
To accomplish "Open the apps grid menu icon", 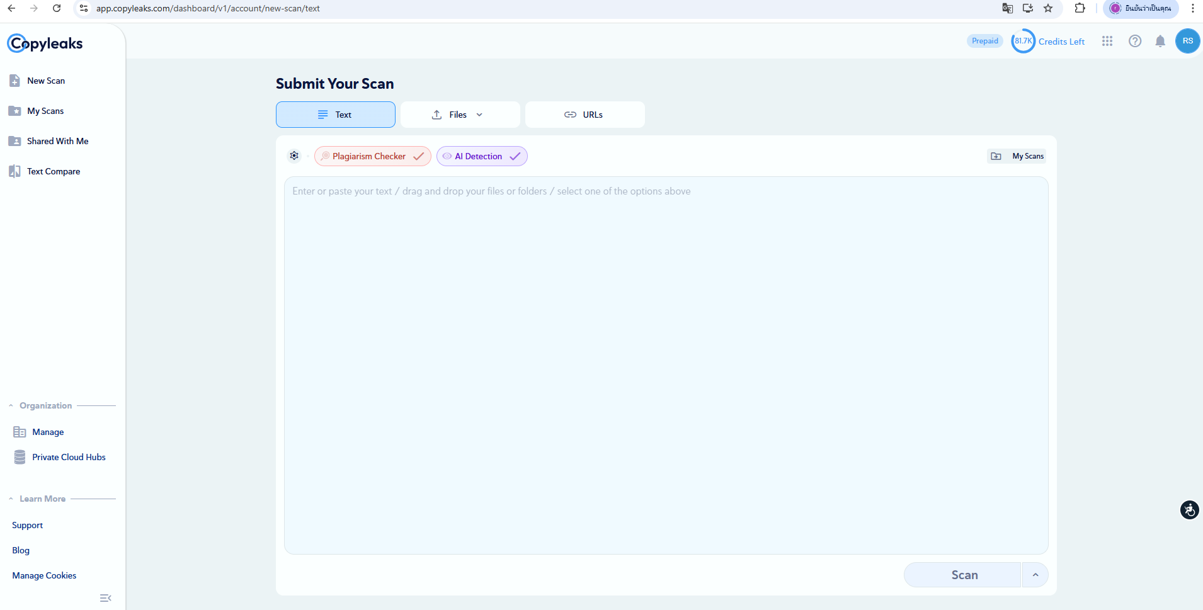I will 1107,42.
